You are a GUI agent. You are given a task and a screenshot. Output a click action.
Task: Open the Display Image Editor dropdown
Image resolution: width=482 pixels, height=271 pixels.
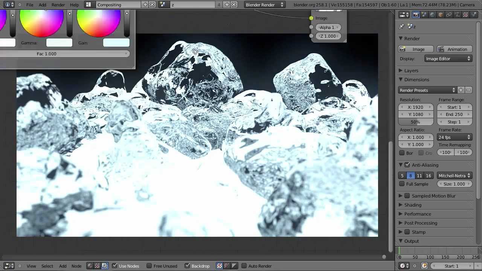click(448, 58)
